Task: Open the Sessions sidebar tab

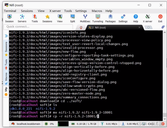Action: click(6, 49)
